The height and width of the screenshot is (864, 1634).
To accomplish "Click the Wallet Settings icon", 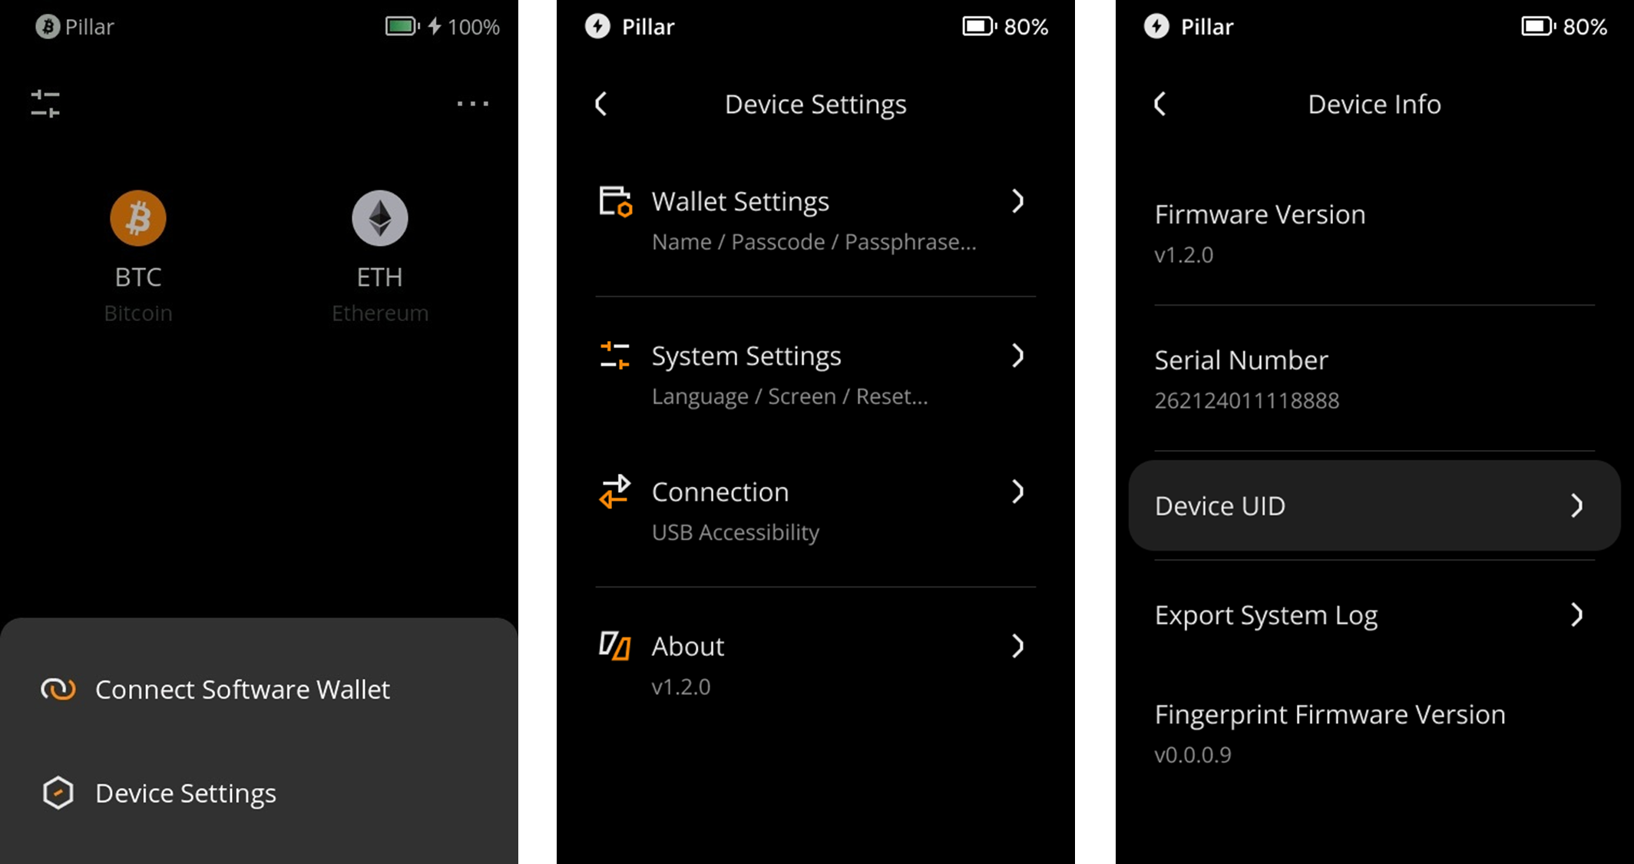I will pyautogui.click(x=615, y=202).
